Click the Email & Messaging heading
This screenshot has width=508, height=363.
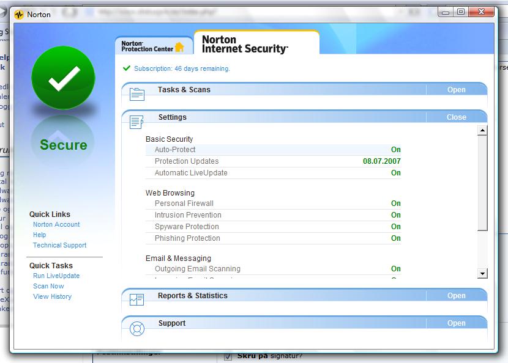click(x=178, y=258)
